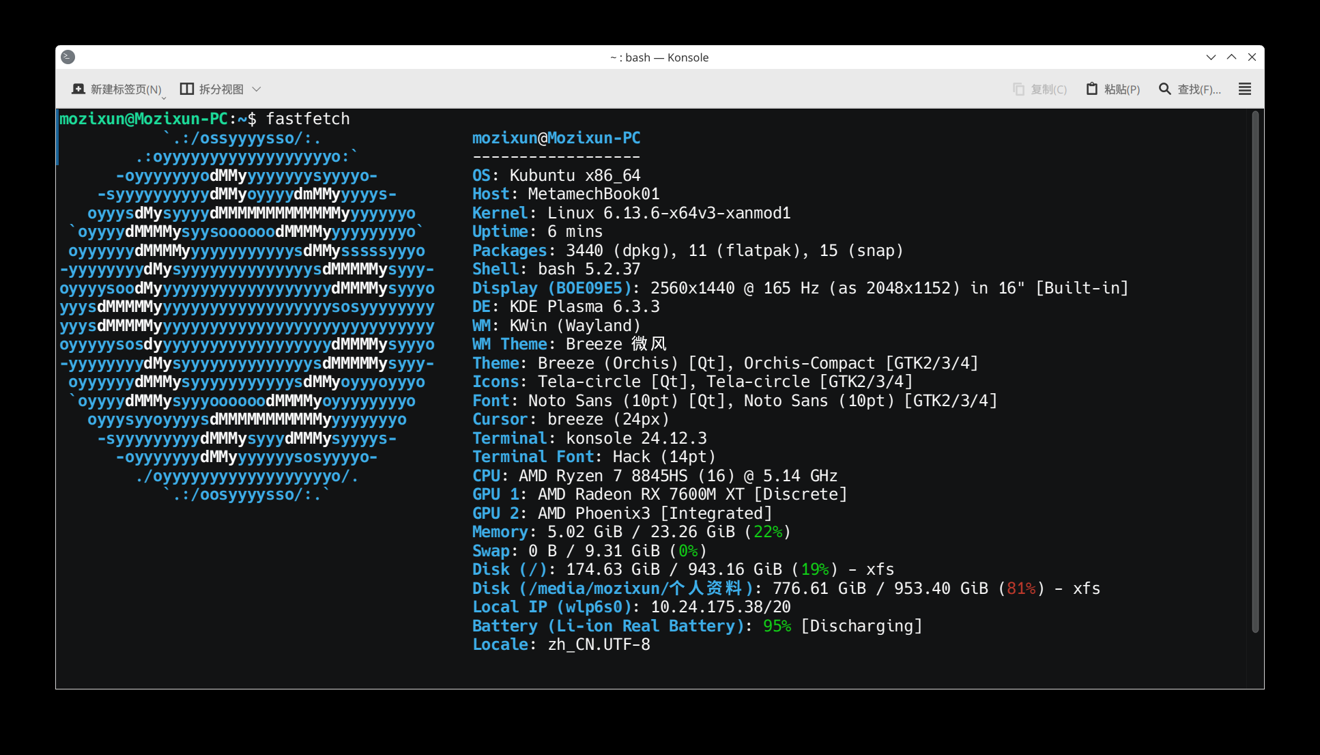This screenshot has width=1320, height=755.
Task: Click the 新建标签页 new tab icon
Action: [x=78, y=89]
